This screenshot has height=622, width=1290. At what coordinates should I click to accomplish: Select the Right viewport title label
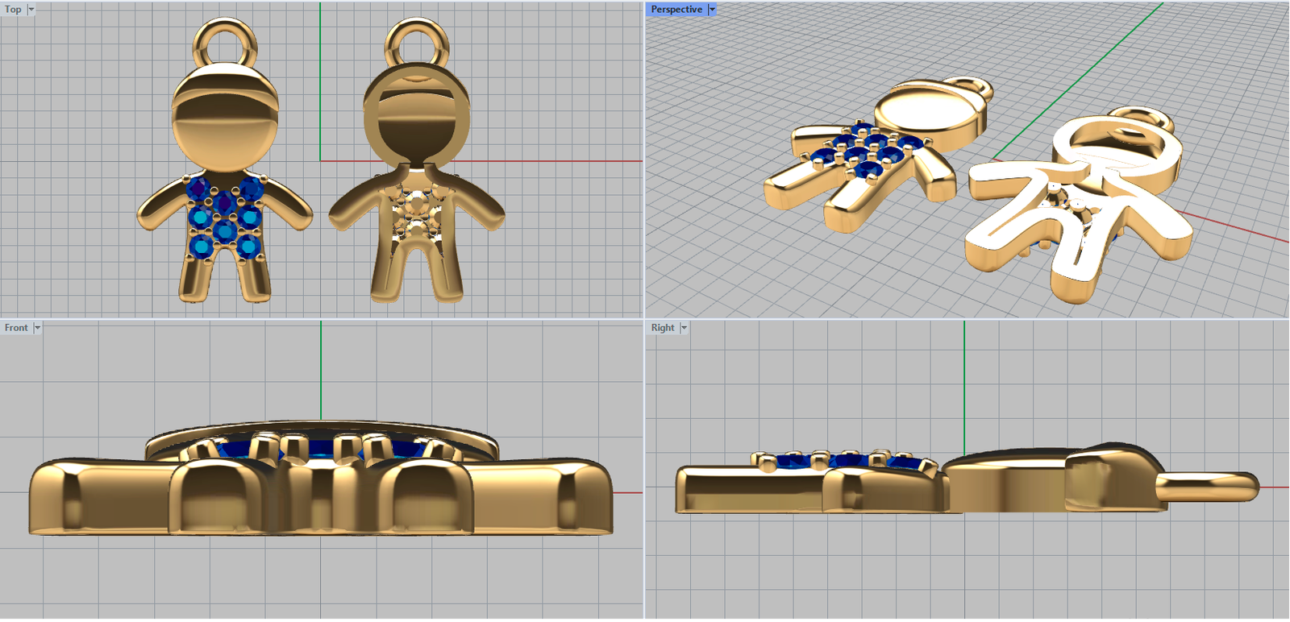click(663, 328)
